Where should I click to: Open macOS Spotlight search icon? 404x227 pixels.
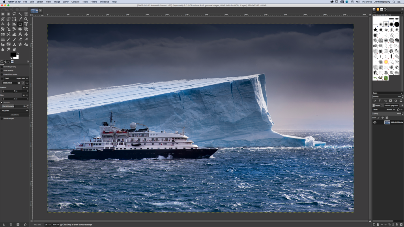click(394, 2)
